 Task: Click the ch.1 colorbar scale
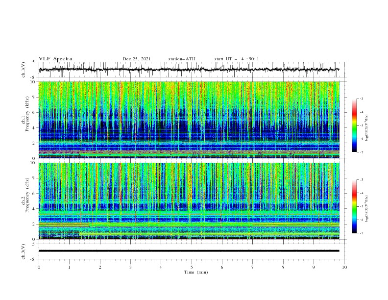pyautogui.click(x=354, y=125)
